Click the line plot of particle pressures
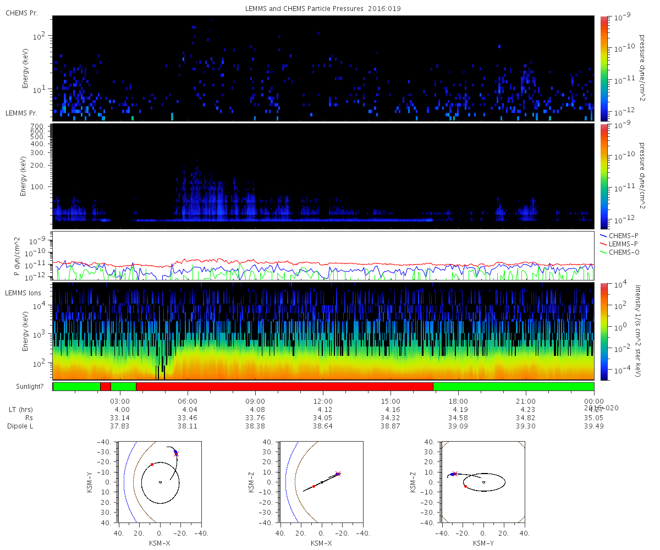Viewport: 660px width, 550px height. pyautogui.click(x=323, y=256)
